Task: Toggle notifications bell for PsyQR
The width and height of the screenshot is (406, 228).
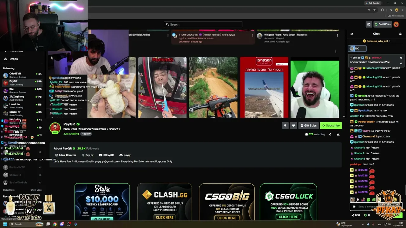Action: 285,125
